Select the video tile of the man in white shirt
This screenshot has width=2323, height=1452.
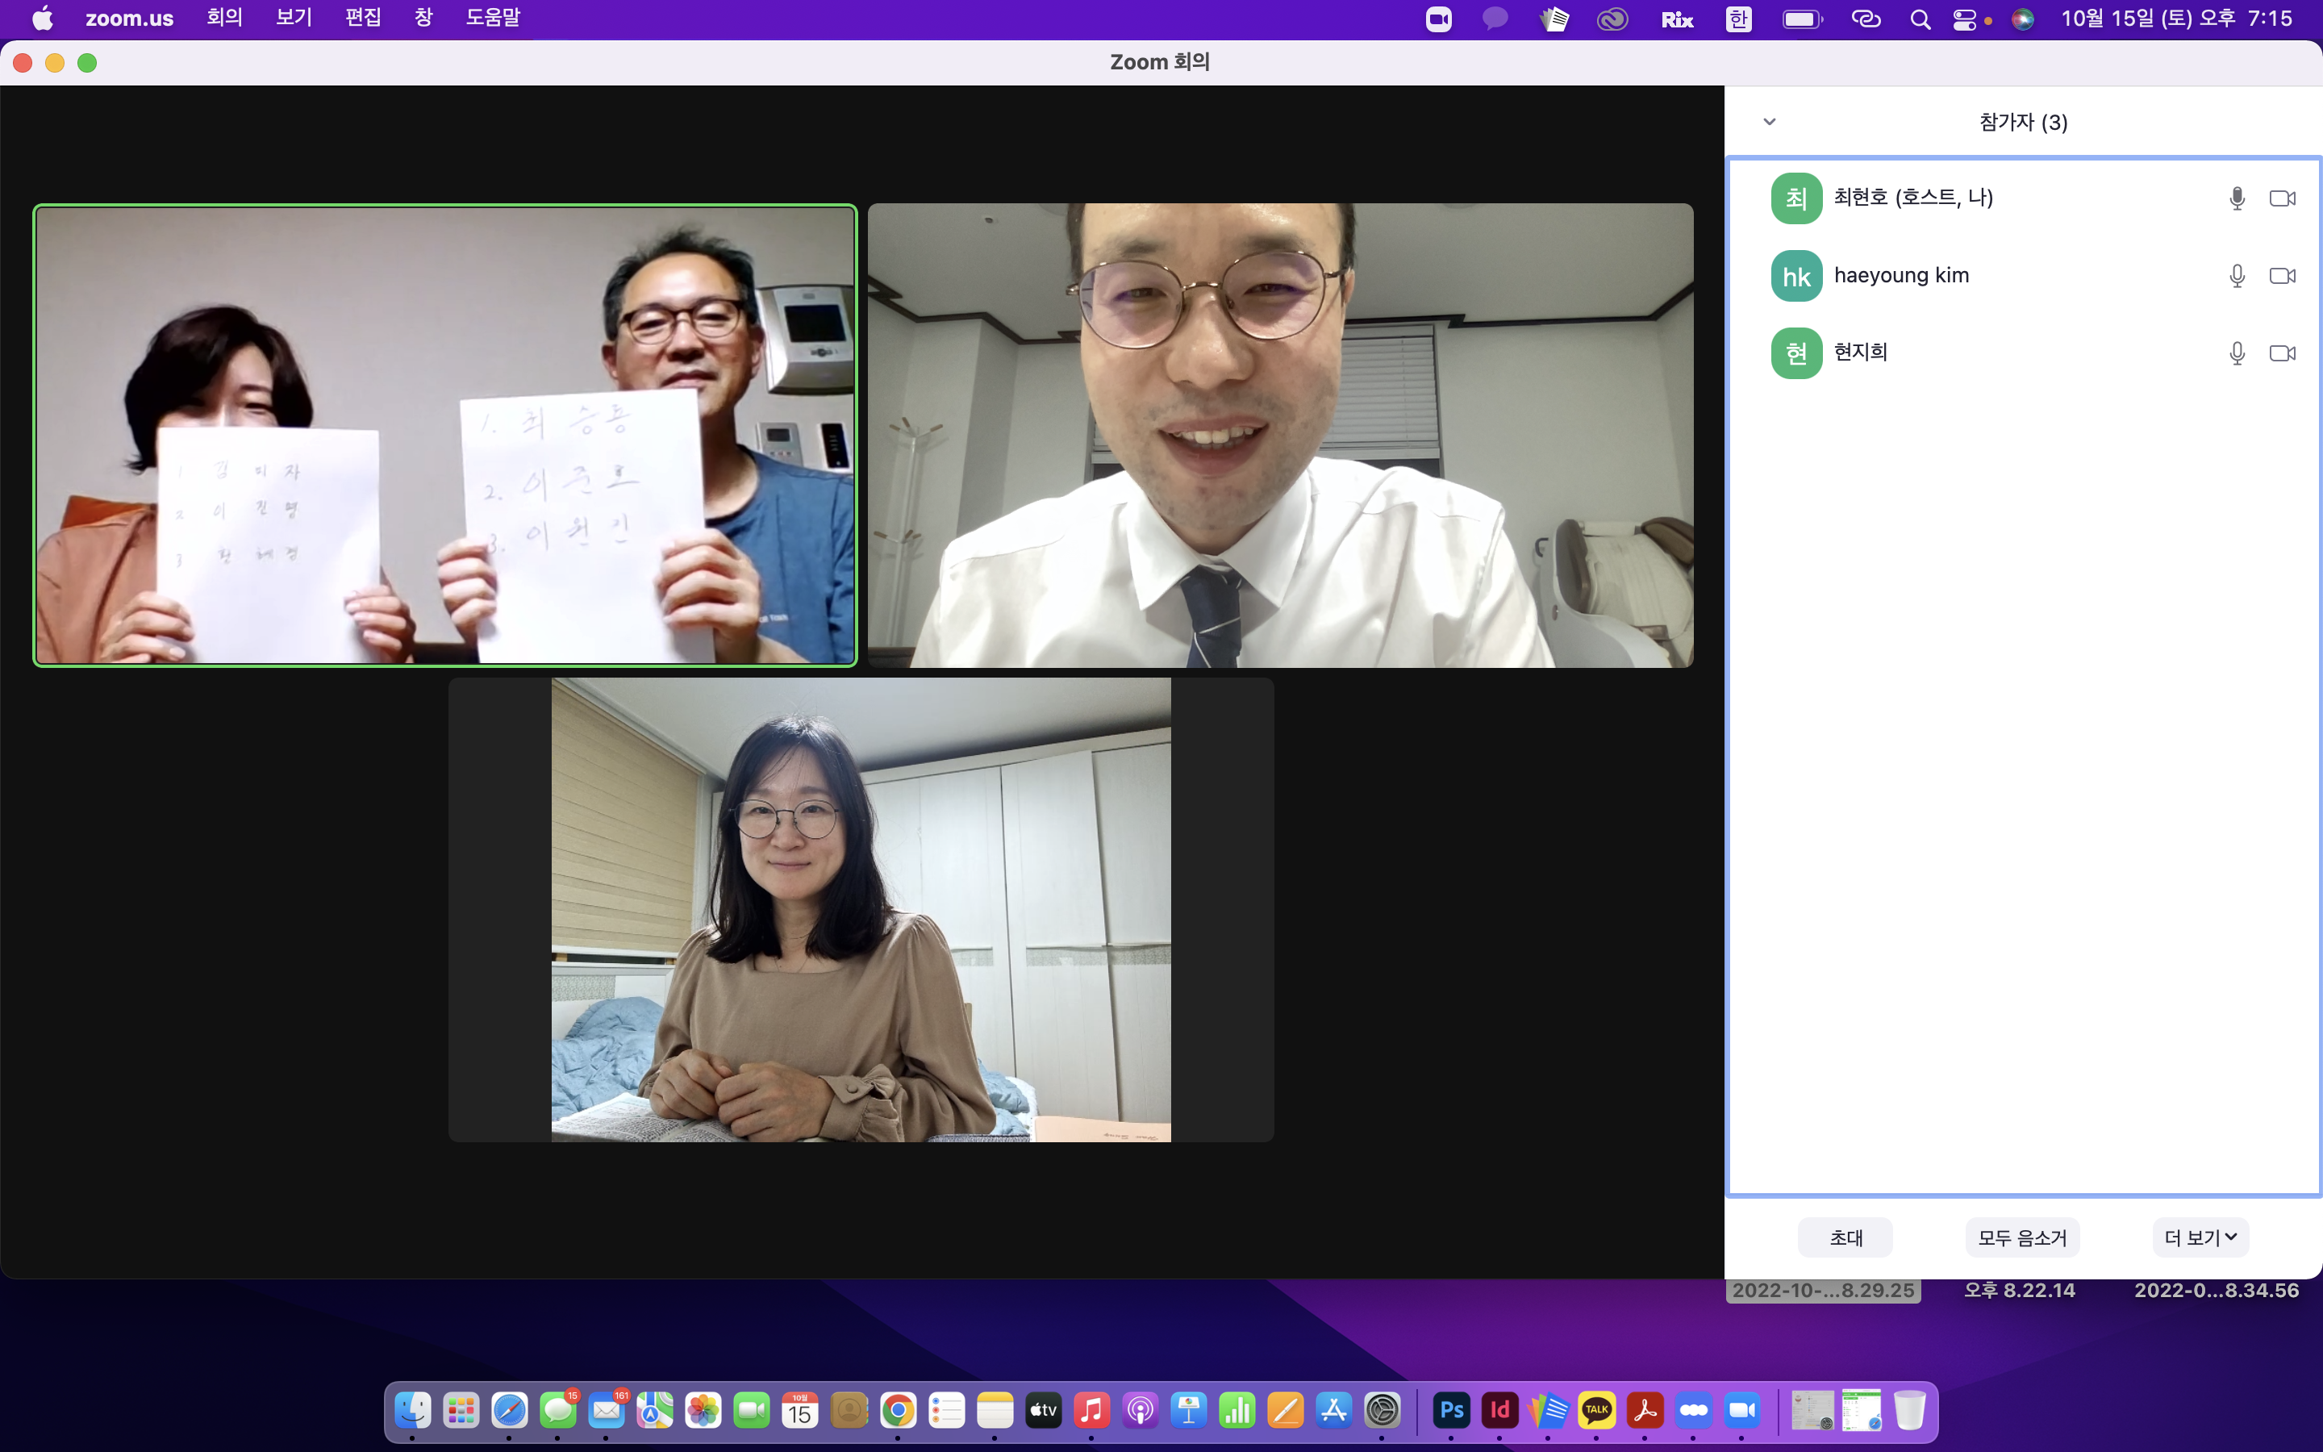point(1281,435)
